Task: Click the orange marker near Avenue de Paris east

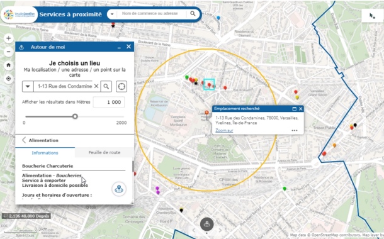Action: [x=334, y=145]
